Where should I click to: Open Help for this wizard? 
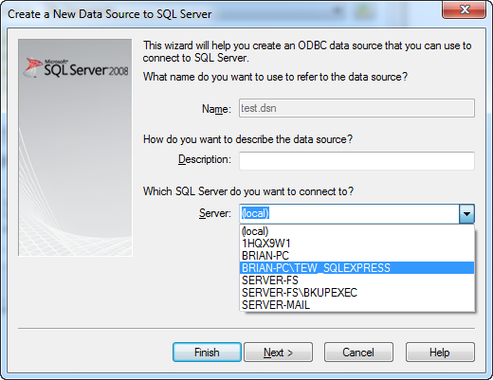440,352
